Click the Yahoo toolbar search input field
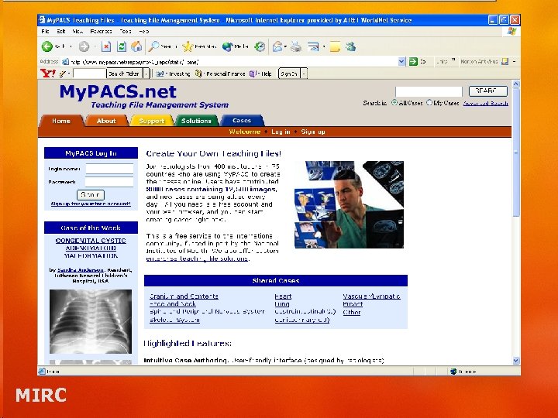The width and height of the screenshot is (558, 418). pyautogui.click(x=89, y=74)
